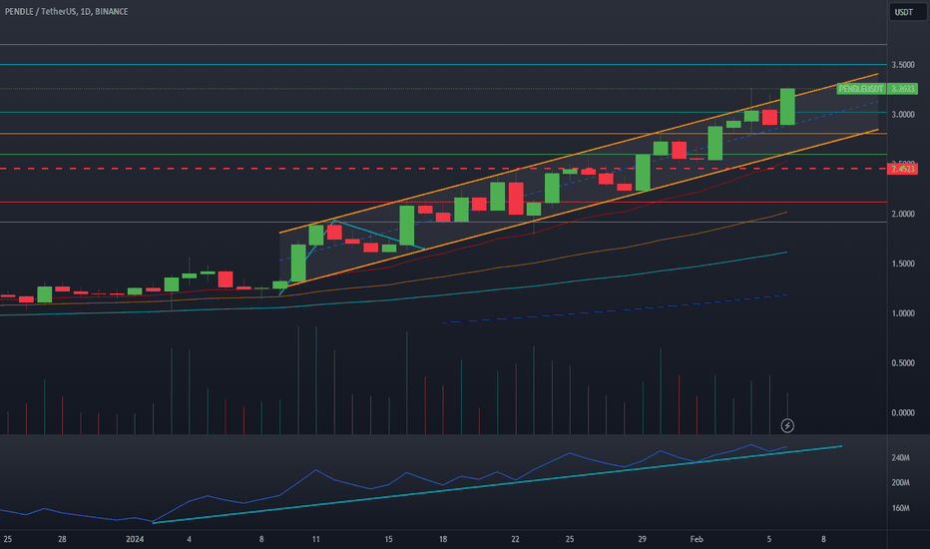Click the 29 date label on time axis
Image resolution: width=930 pixels, height=549 pixels.
click(643, 539)
